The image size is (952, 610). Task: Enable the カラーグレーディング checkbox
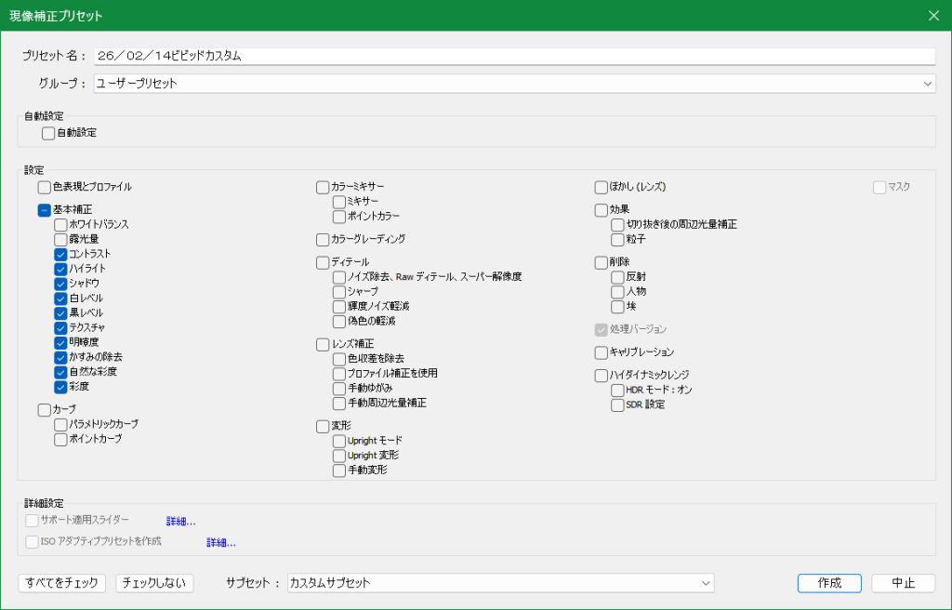[x=324, y=239]
